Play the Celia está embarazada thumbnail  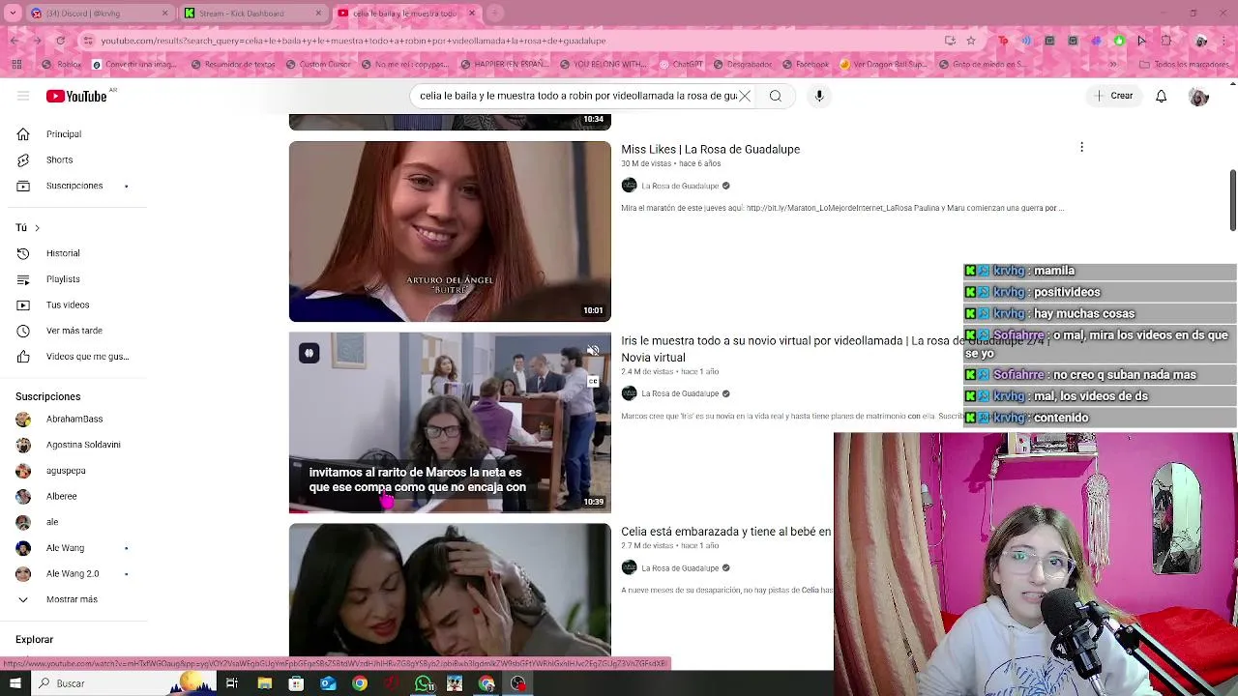450,590
